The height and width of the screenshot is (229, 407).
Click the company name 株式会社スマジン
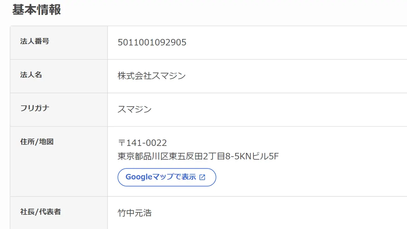click(x=152, y=76)
